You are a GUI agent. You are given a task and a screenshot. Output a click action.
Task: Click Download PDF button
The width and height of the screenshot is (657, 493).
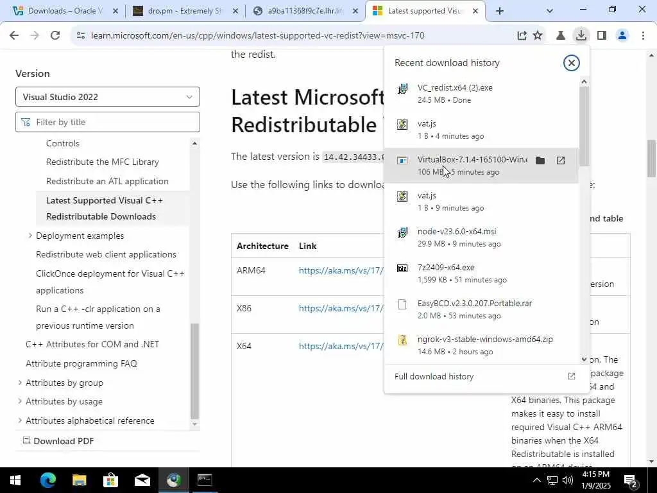(58, 440)
